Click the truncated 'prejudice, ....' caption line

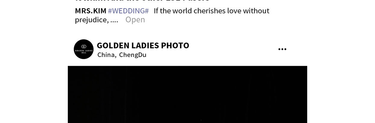point(97,20)
